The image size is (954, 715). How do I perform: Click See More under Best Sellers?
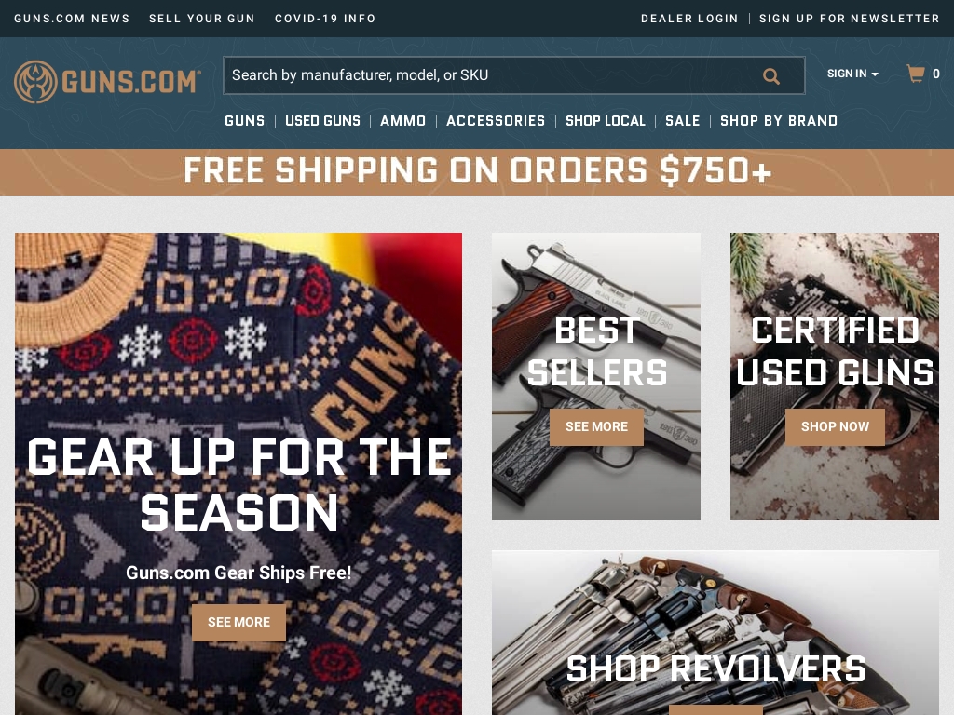click(x=596, y=426)
